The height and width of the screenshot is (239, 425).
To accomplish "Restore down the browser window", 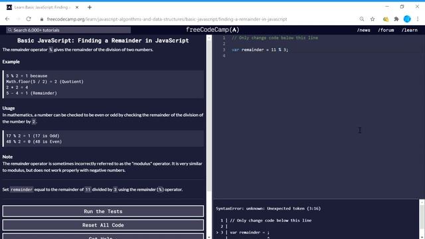I will click(402, 7).
